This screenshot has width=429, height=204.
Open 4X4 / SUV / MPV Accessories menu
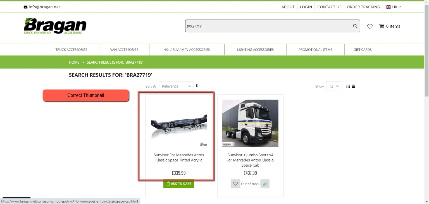(x=187, y=50)
